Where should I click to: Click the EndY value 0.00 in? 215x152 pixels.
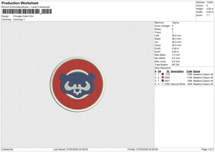[x=175, y=52]
